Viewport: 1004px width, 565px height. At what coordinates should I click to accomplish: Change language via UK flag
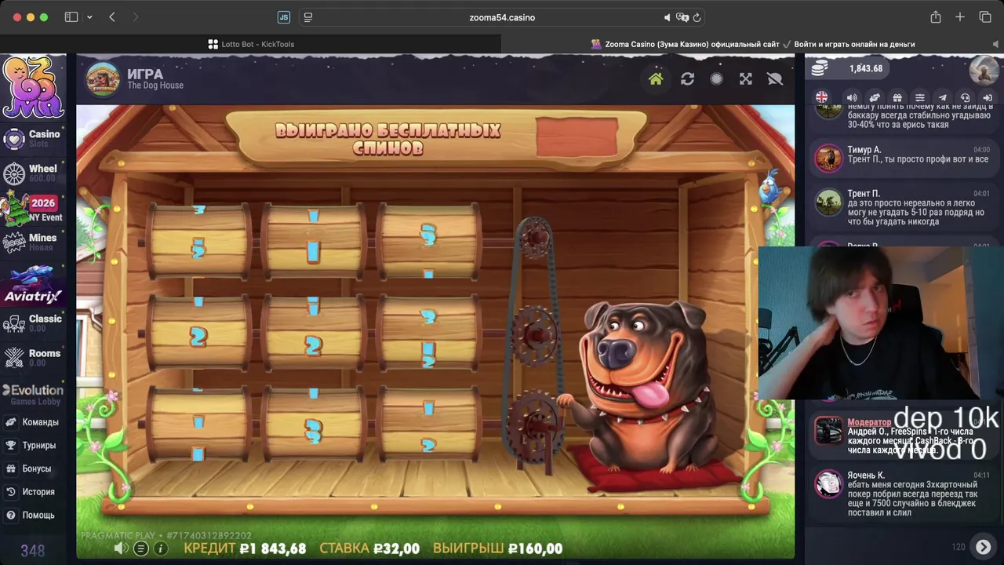click(x=821, y=97)
